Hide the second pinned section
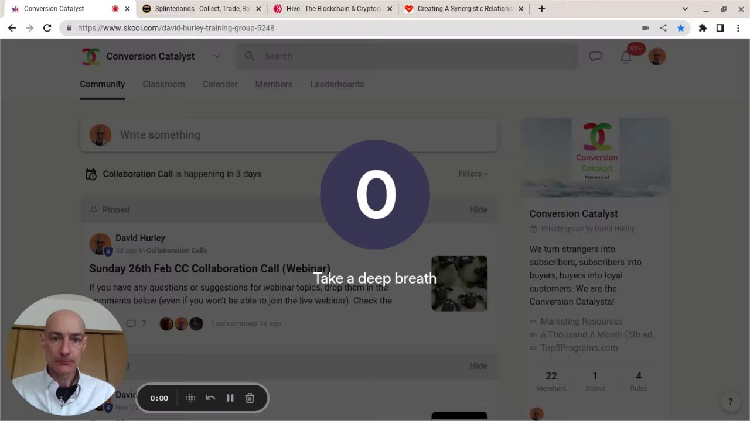 (x=478, y=365)
